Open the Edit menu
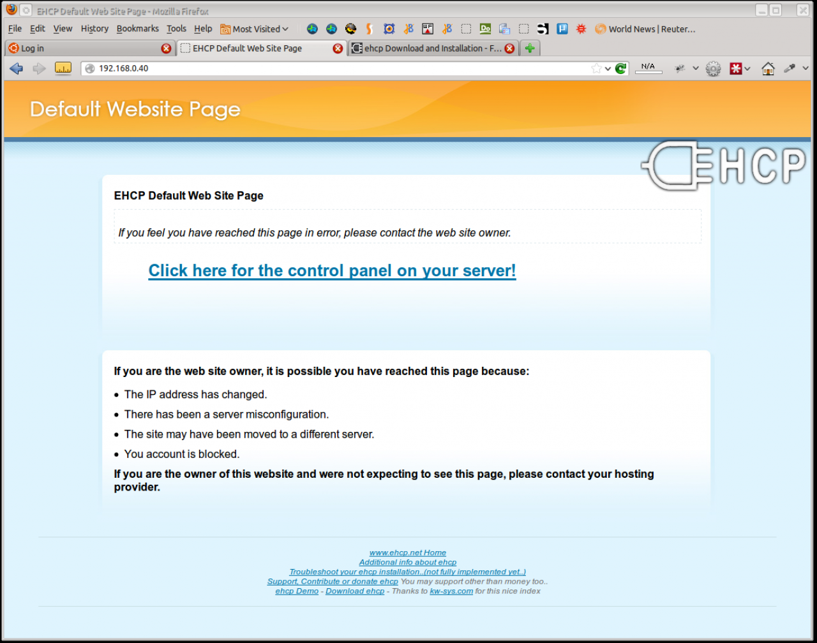 point(38,29)
